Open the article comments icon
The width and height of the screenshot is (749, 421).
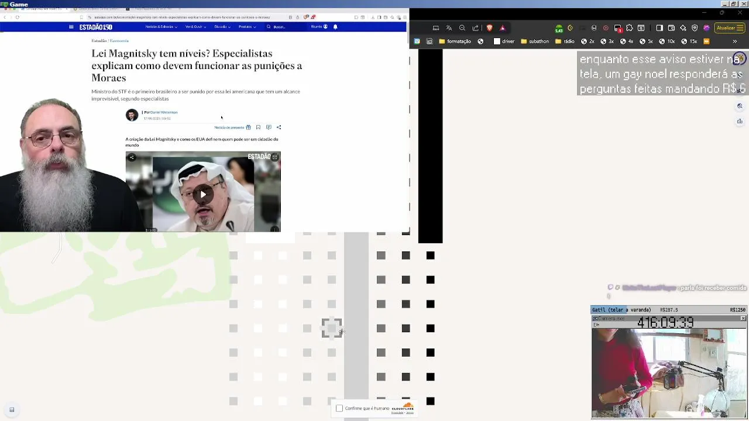[269, 127]
